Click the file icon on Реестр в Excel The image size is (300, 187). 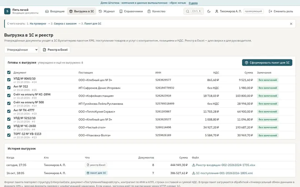coord(45,50)
